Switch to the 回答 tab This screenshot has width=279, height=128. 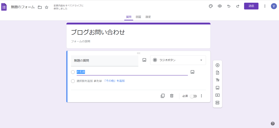pyautogui.click(x=138, y=17)
